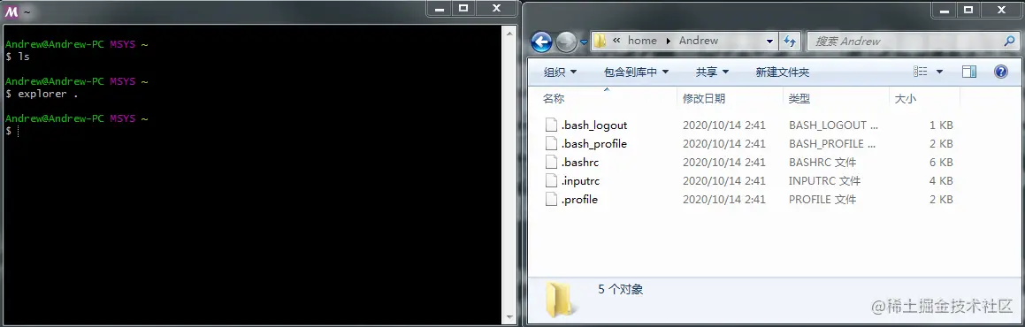
Task: Select the .bashrc file
Action: tap(580, 162)
